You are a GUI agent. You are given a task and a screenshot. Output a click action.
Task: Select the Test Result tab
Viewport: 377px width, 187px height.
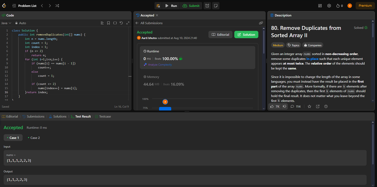81,116
